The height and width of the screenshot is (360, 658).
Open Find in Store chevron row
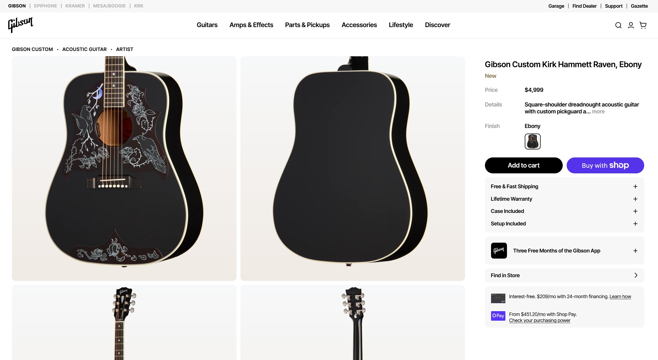click(x=636, y=275)
